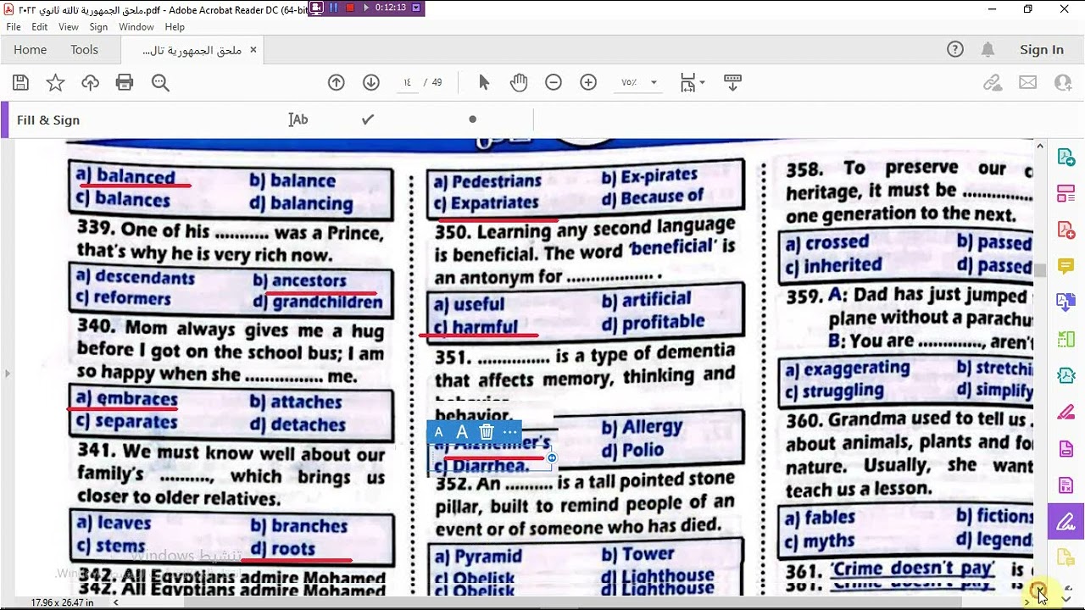The width and height of the screenshot is (1085, 610).
Task: Zoom out with the minus circle
Action: tap(554, 82)
